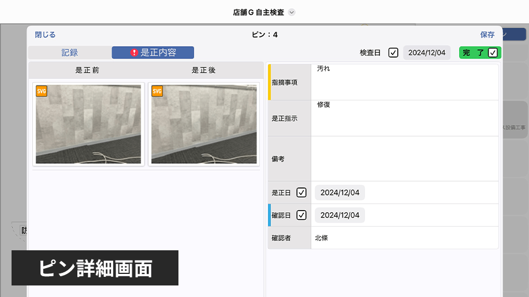Click the SVG badge on the 是正後 photo
This screenshot has width=529, height=297.
point(157,91)
